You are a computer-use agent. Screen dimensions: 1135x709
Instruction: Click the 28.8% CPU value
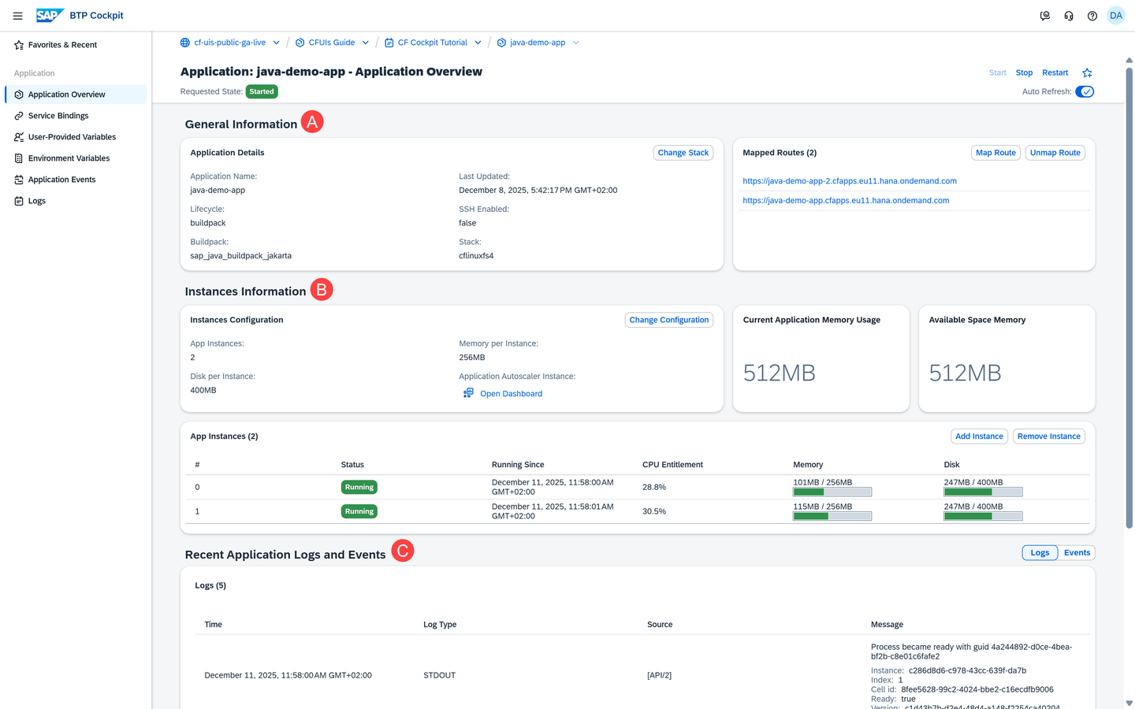point(654,487)
